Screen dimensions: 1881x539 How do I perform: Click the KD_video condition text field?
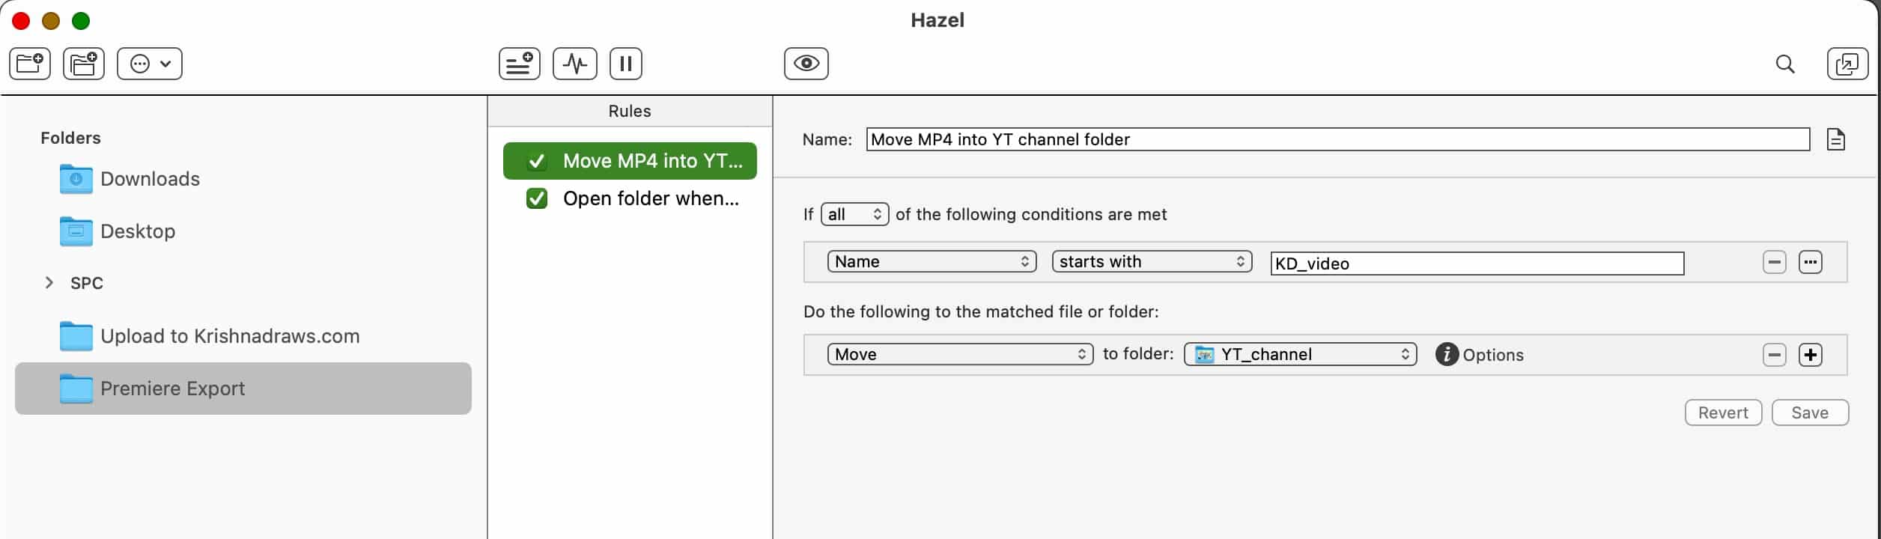(x=1477, y=264)
